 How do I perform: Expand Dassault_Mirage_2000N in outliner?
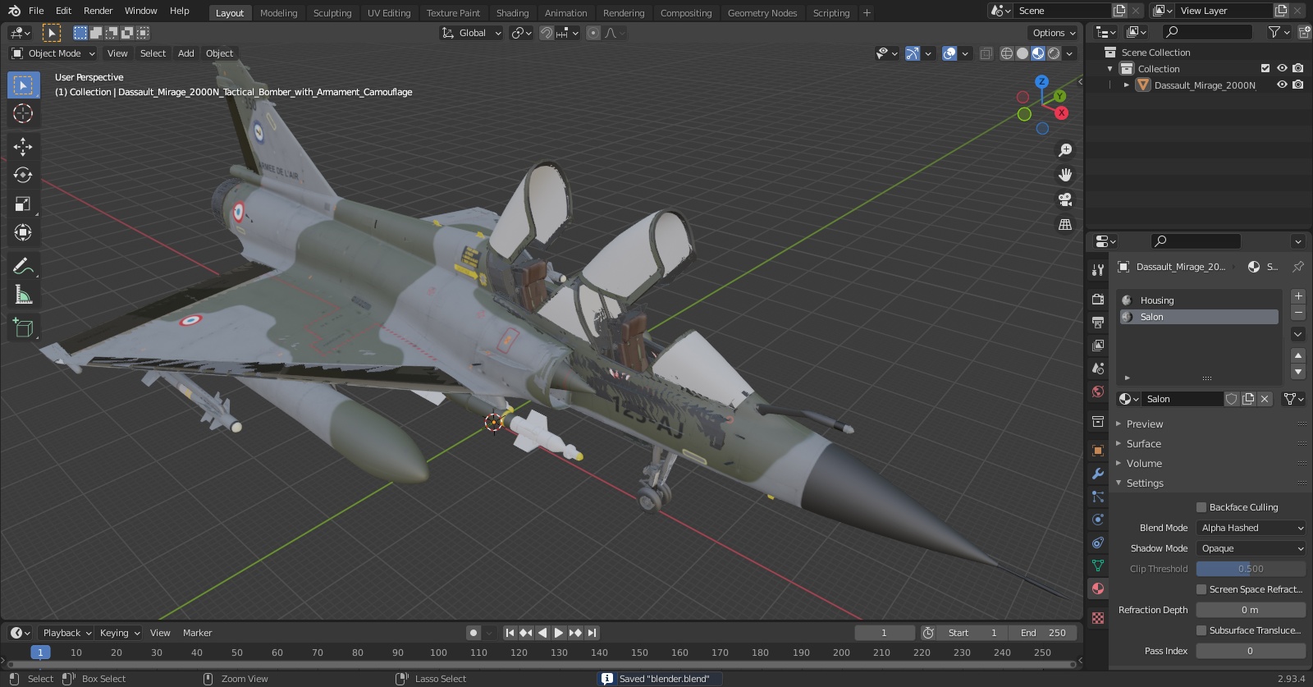tap(1127, 85)
